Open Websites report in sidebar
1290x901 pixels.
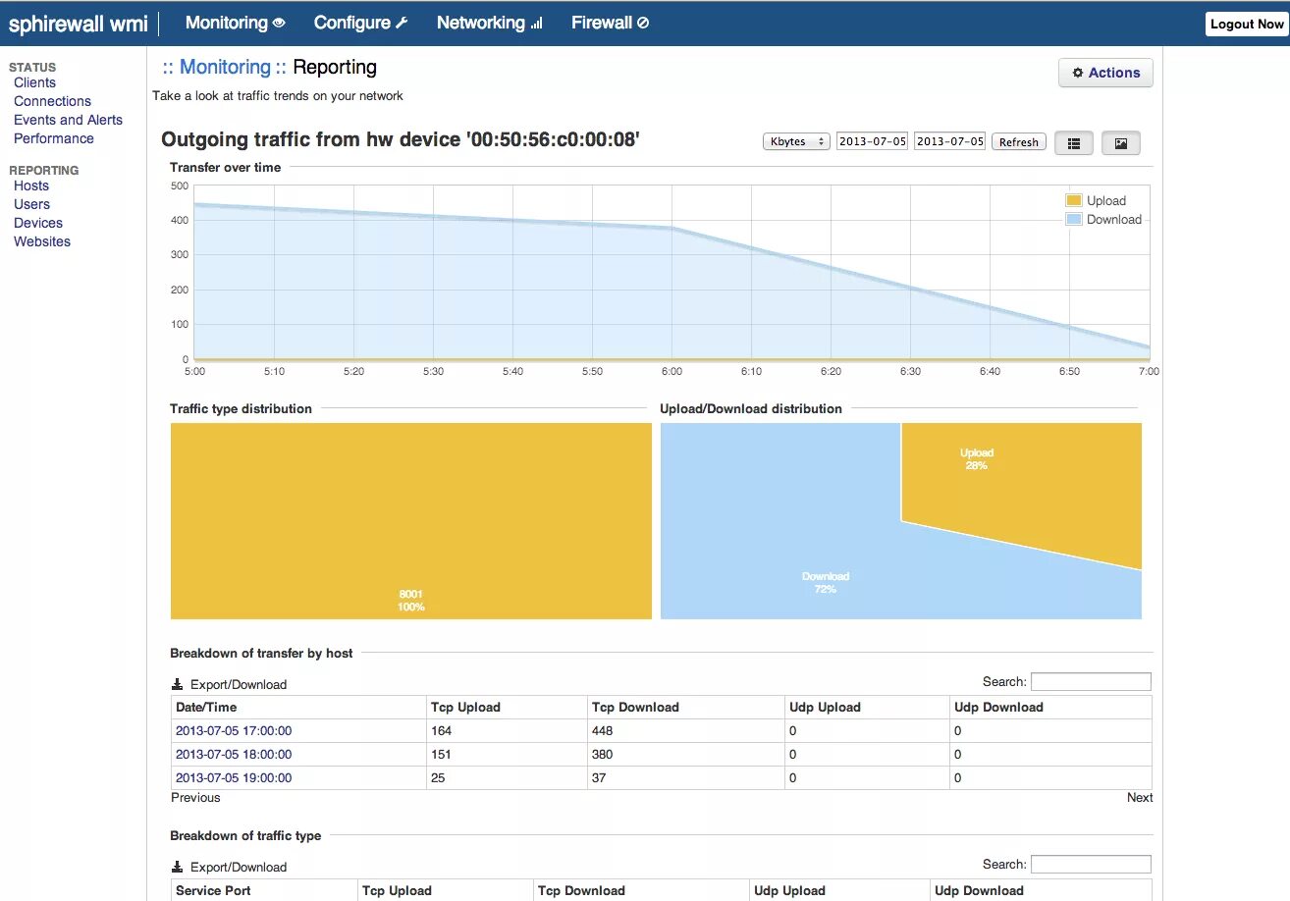pos(42,241)
